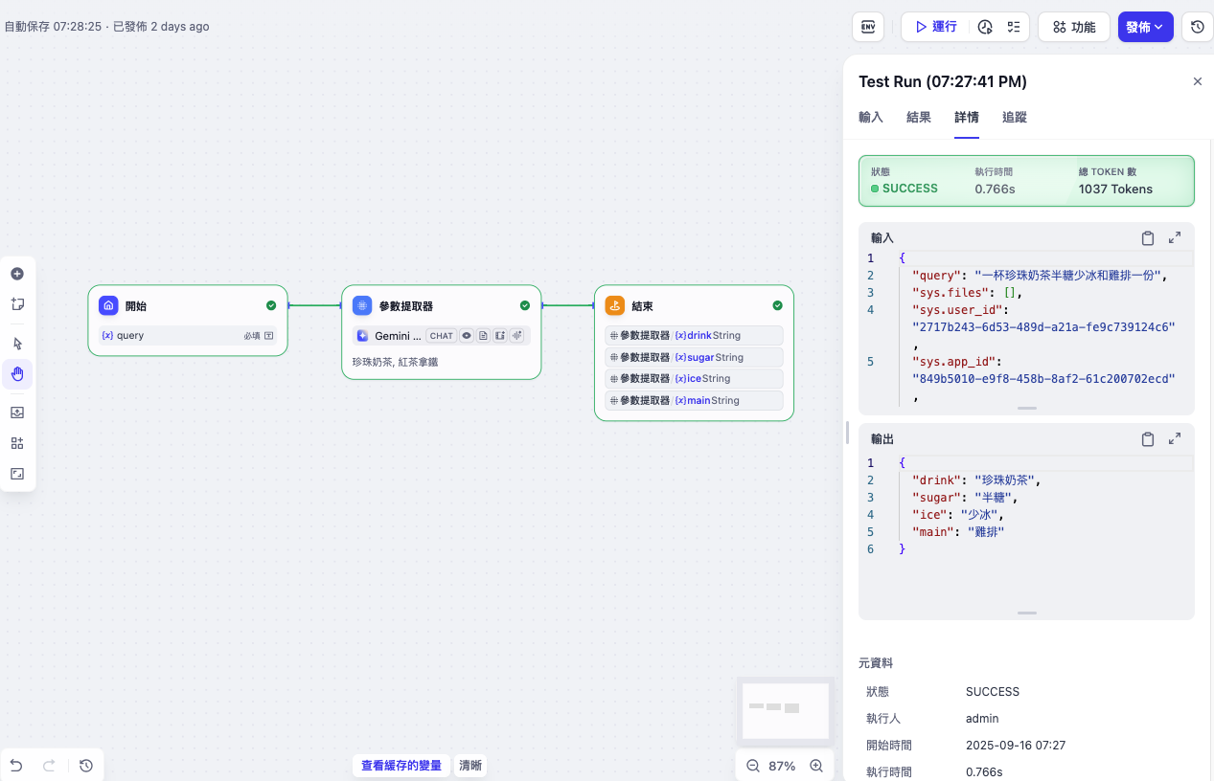Open the version history clock icon
This screenshot has height=781, width=1214.
coord(1197,27)
